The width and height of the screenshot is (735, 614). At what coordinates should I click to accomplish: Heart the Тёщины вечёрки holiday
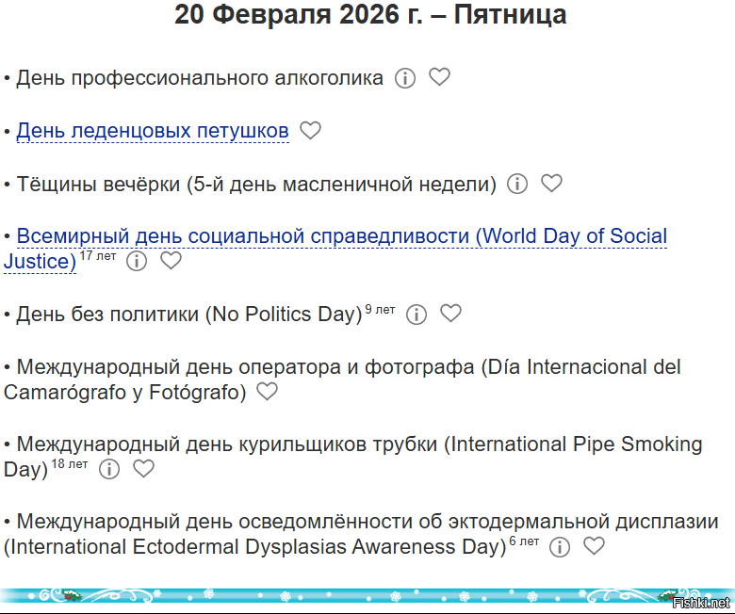tap(551, 184)
